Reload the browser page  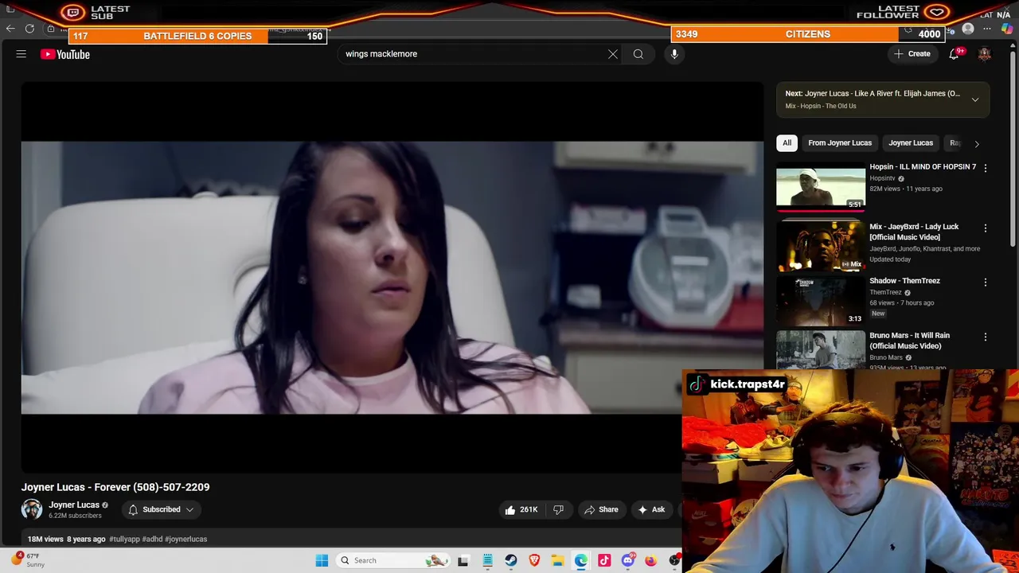click(x=29, y=29)
